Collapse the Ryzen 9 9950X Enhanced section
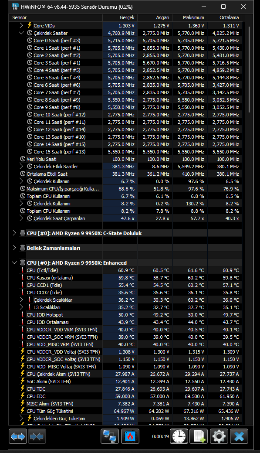260x453 pixels. [x=14, y=262]
